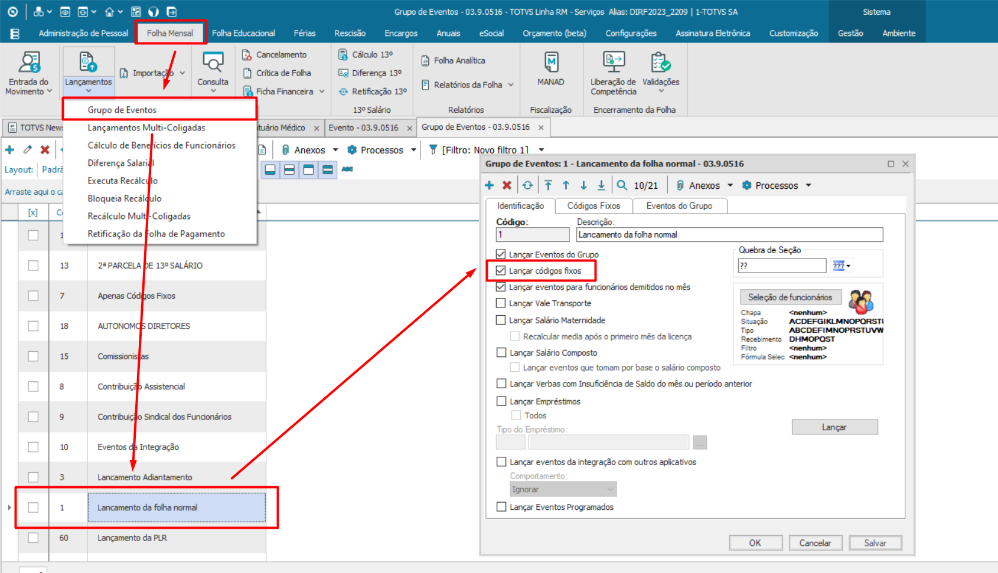The image size is (998, 573).
Task: Enable Lançar Vale Transporte
Action: [501, 303]
